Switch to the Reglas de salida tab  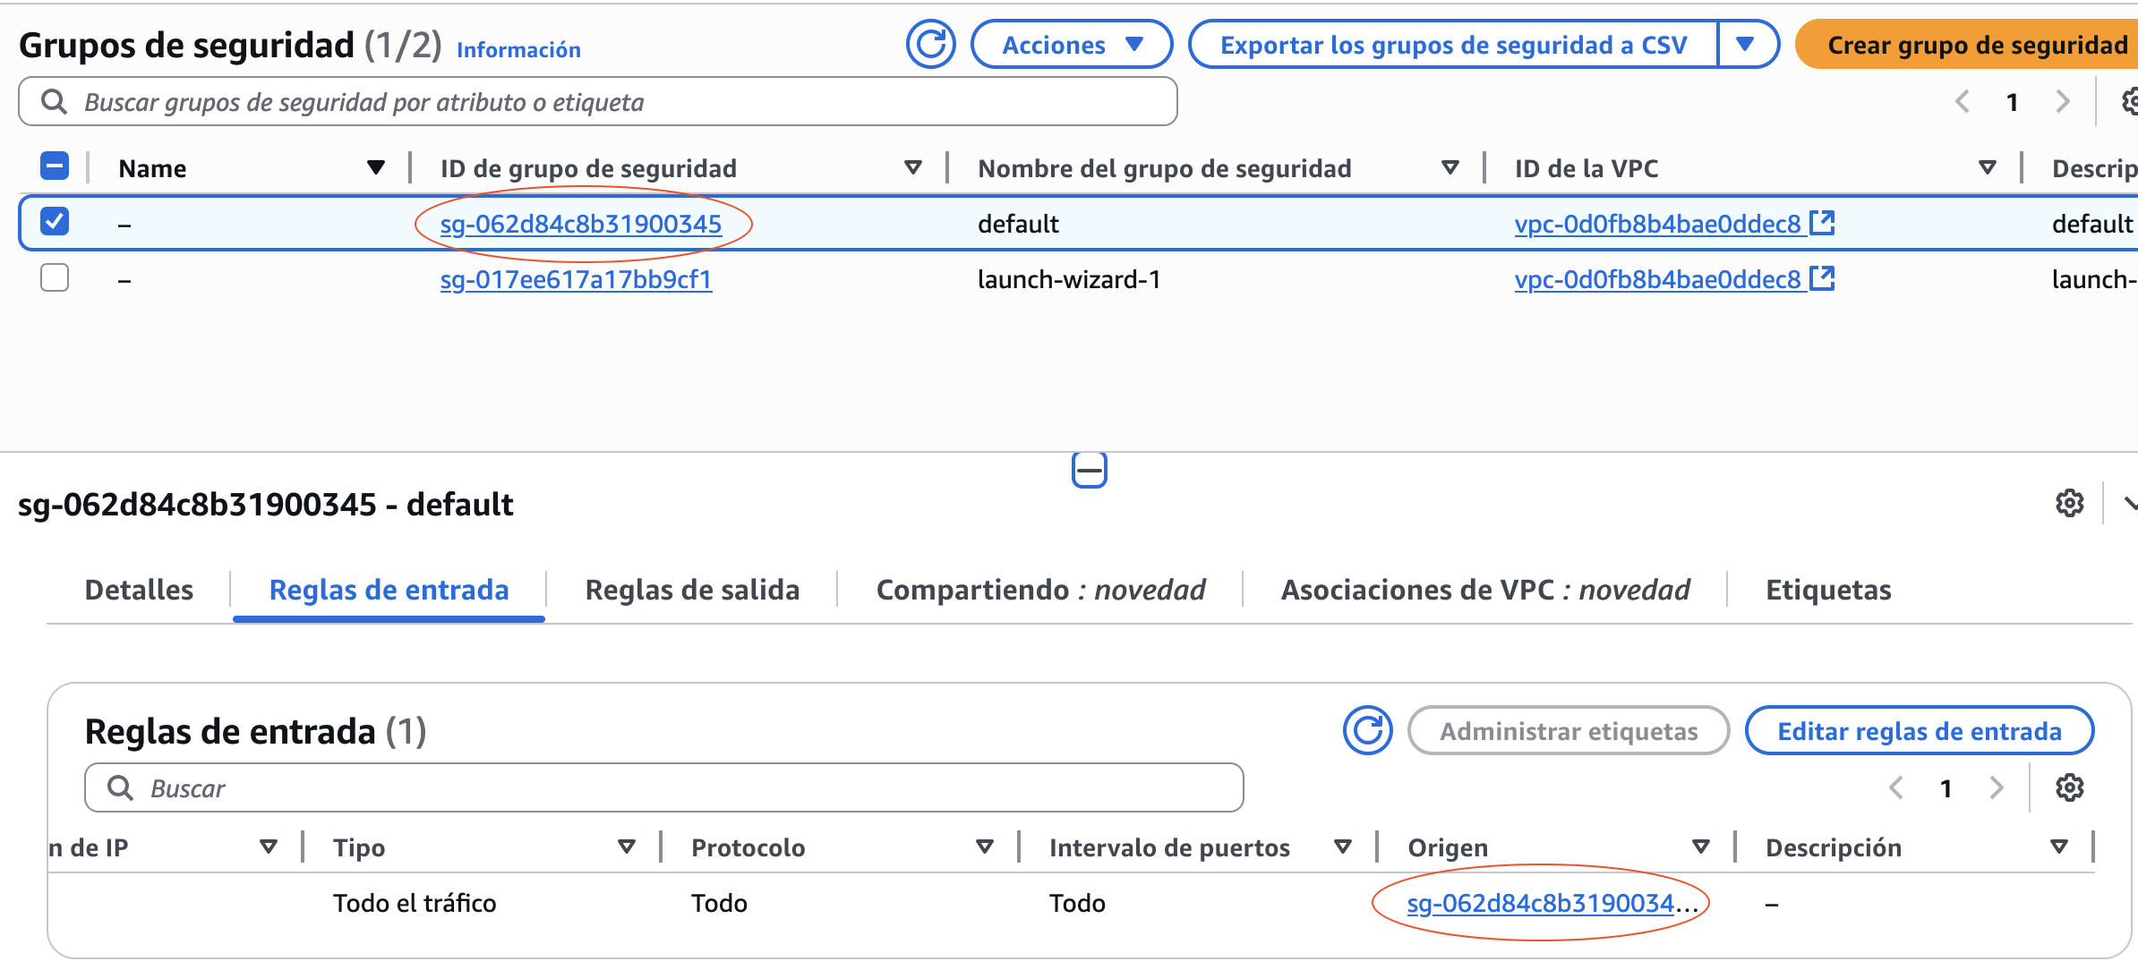pyautogui.click(x=691, y=590)
